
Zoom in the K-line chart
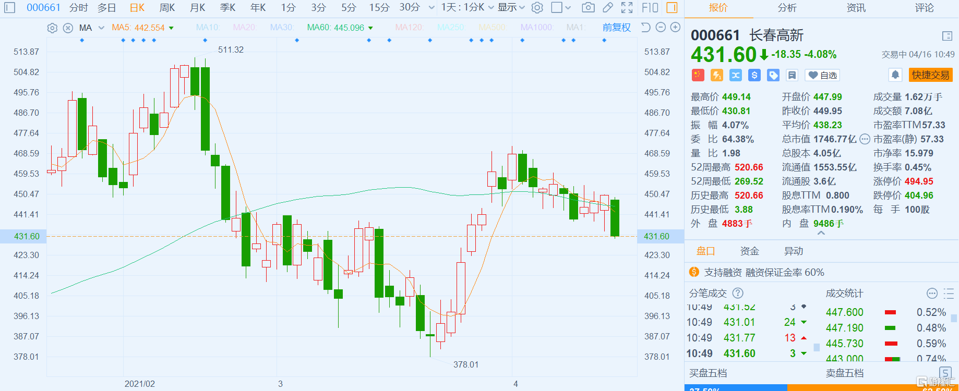[675, 27]
